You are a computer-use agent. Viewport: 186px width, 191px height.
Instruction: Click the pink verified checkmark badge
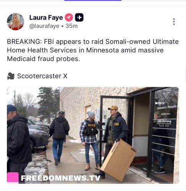(x=69, y=17)
